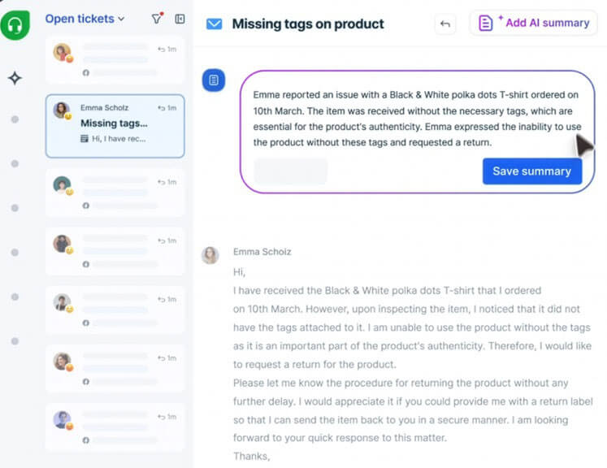Viewport: 607px width, 468px height.
Task: Open the last ticket in the list
Action: pyautogui.click(x=115, y=426)
